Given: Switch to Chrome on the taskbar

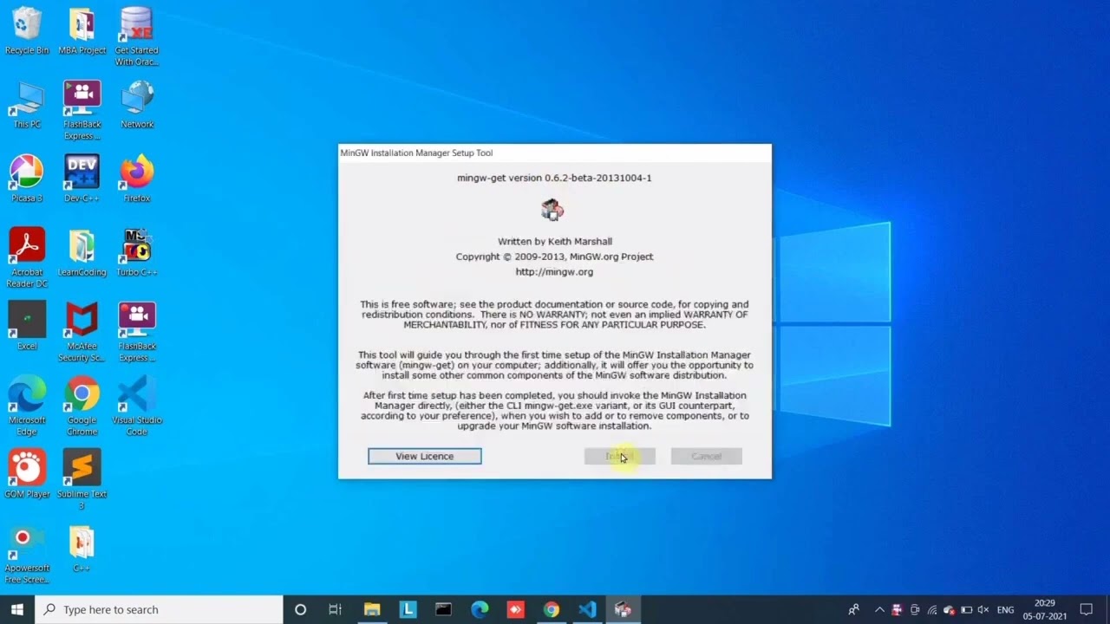Looking at the screenshot, I should (x=551, y=609).
